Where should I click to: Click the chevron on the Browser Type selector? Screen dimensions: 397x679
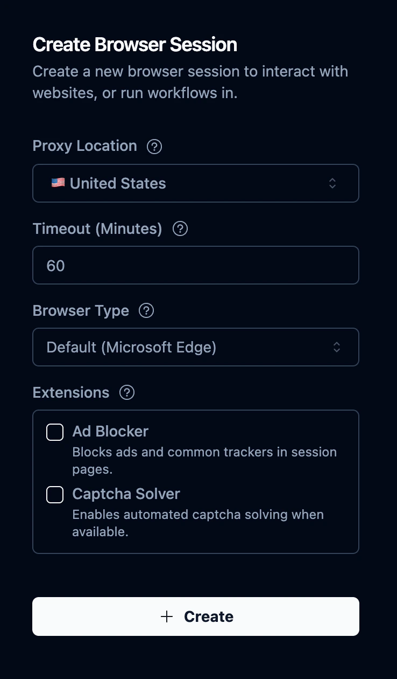click(337, 347)
